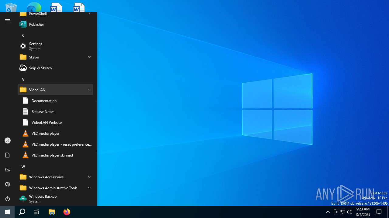The image size is (389, 218).
Task: Collapse the VideoLAN folder
Action: (56, 90)
